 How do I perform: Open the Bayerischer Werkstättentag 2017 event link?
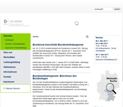(106, 59)
